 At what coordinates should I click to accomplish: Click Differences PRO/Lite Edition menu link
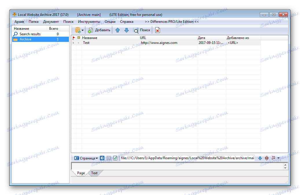coord(172,22)
